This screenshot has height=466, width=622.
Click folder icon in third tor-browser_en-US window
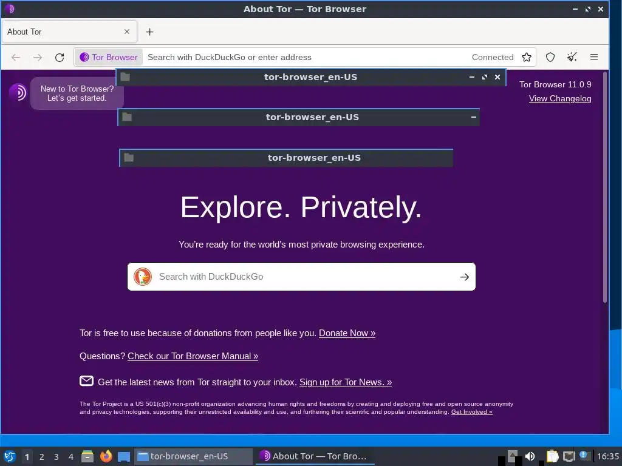[x=129, y=158]
